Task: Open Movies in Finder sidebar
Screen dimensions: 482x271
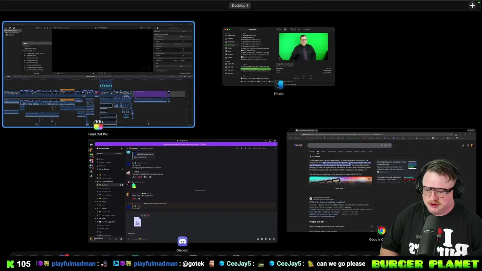Action: (x=229, y=48)
